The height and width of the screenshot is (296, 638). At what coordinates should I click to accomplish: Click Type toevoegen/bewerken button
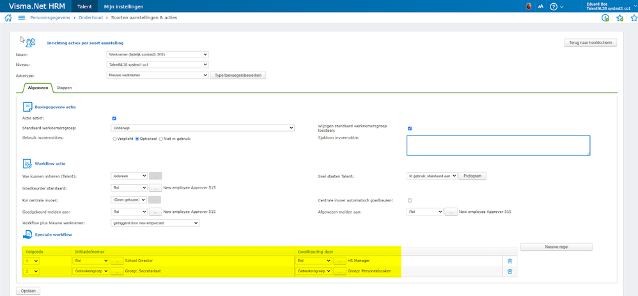click(x=238, y=75)
